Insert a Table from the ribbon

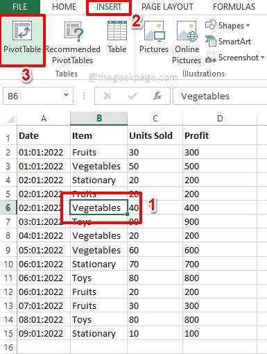click(x=117, y=37)
